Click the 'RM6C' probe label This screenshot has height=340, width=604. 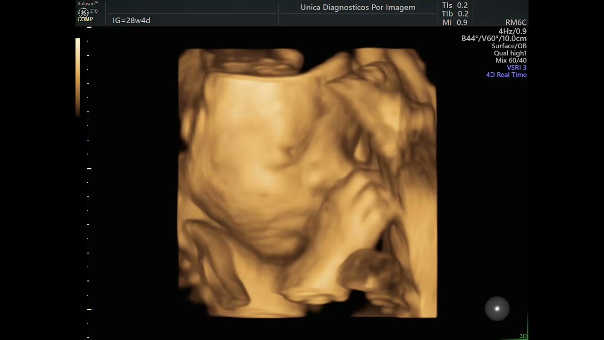tap(516, 23)
